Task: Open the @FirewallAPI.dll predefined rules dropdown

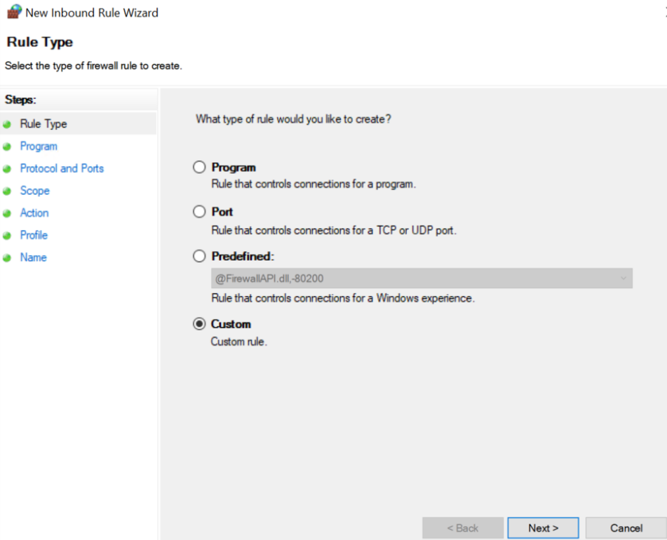Action: click(422, 278)
